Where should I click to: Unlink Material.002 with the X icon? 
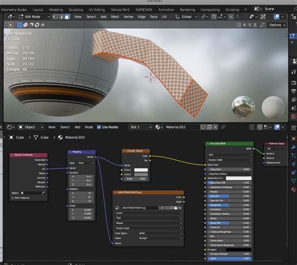tap(215, 127)
